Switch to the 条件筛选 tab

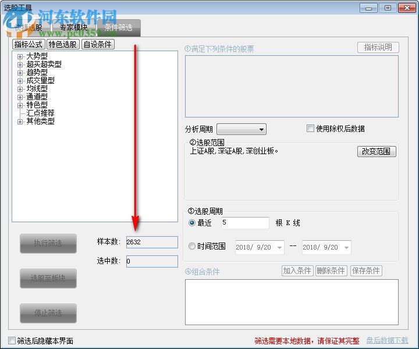point(119,27)
